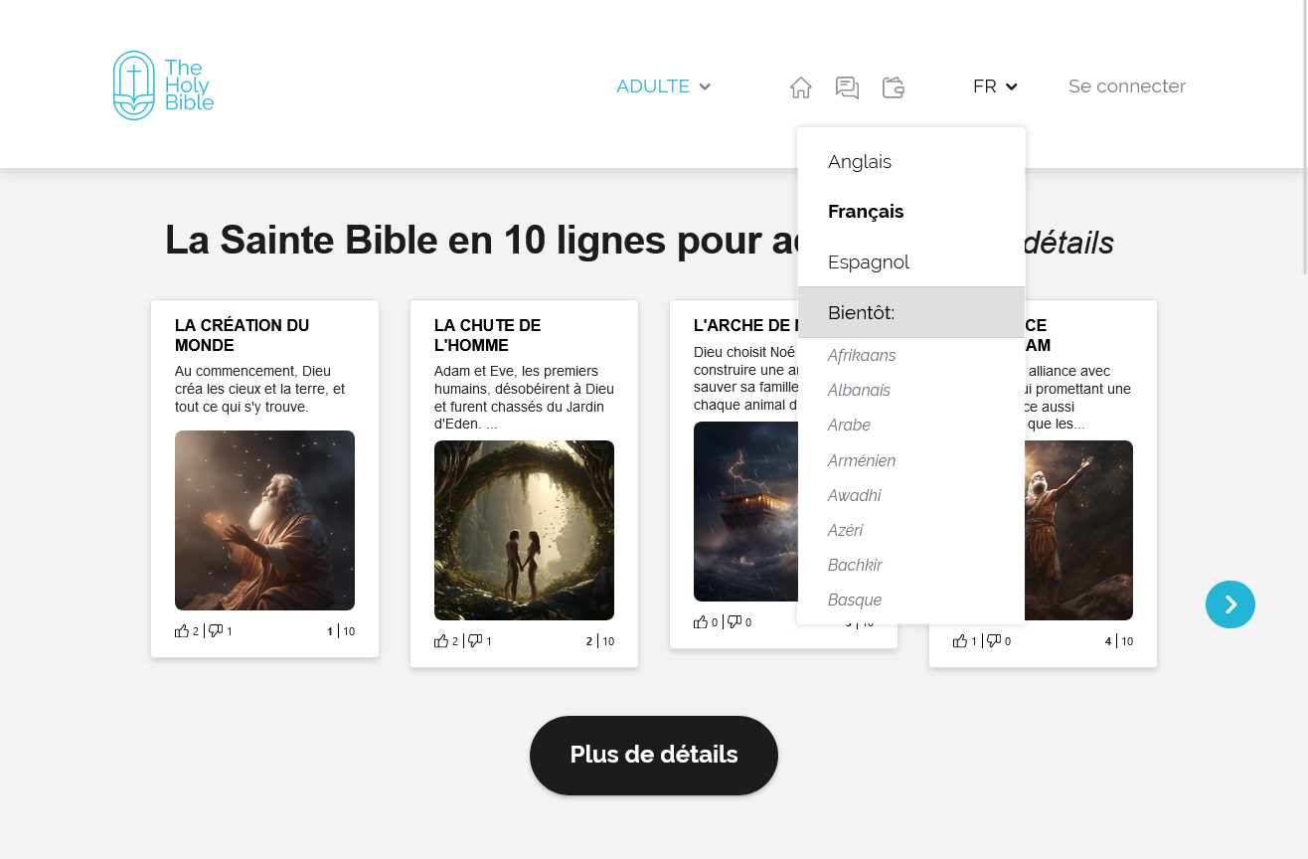1308x859 pixels.
Task: Like the La Création du Monde card
Action: pyautogui.click(x=182, y=631)
